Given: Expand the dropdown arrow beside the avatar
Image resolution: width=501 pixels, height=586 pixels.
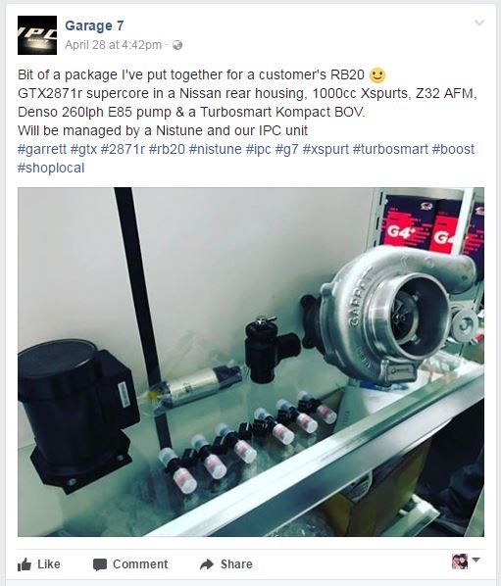Looking at the screenshot, I should [x=476, y=560].
